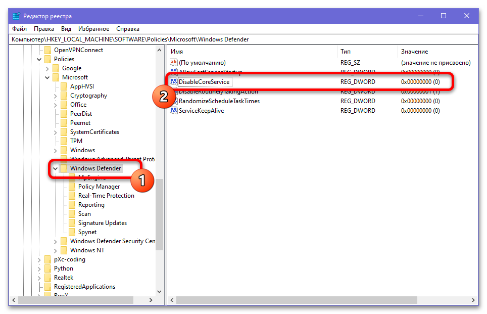This screenshot has height=314, width=487.
Task: Click the Google folder icon
Action: tap(56, 68)
